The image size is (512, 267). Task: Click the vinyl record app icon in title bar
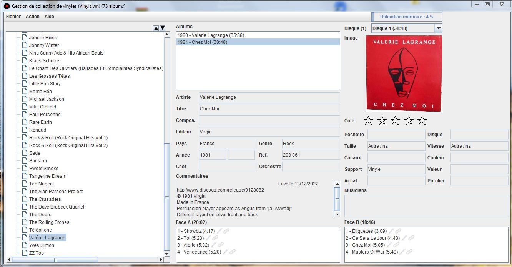click(x=7, y=6)
